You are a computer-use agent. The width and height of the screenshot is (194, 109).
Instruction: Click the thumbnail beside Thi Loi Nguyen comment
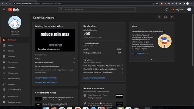[119, 96]
